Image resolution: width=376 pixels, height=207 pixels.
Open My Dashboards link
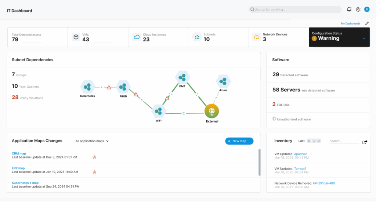[351, 23]
